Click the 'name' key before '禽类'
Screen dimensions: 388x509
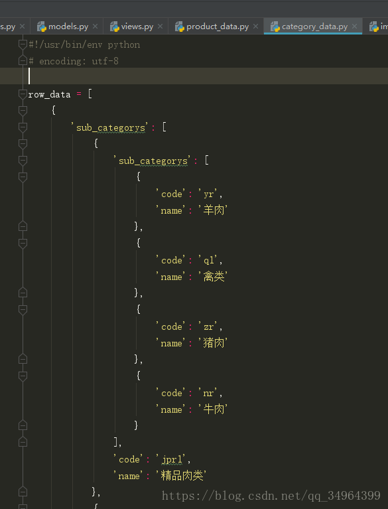pyautogui.click(x=171, y=277)
